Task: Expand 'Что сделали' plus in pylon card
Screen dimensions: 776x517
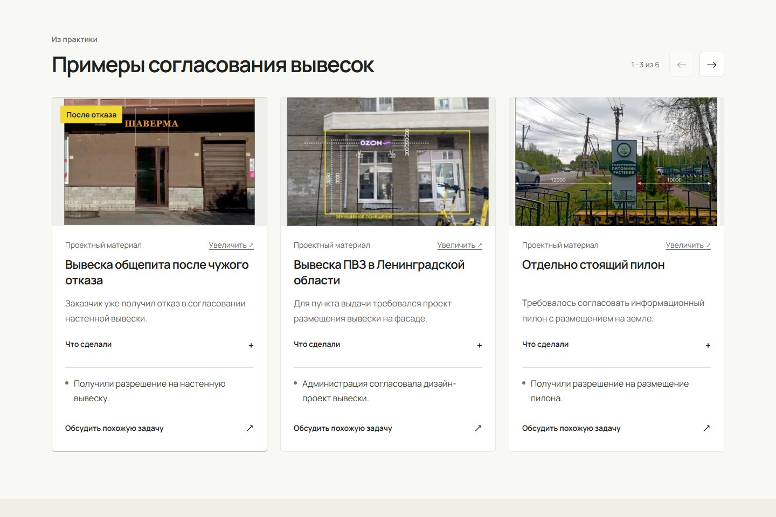Action: [708, 345]
